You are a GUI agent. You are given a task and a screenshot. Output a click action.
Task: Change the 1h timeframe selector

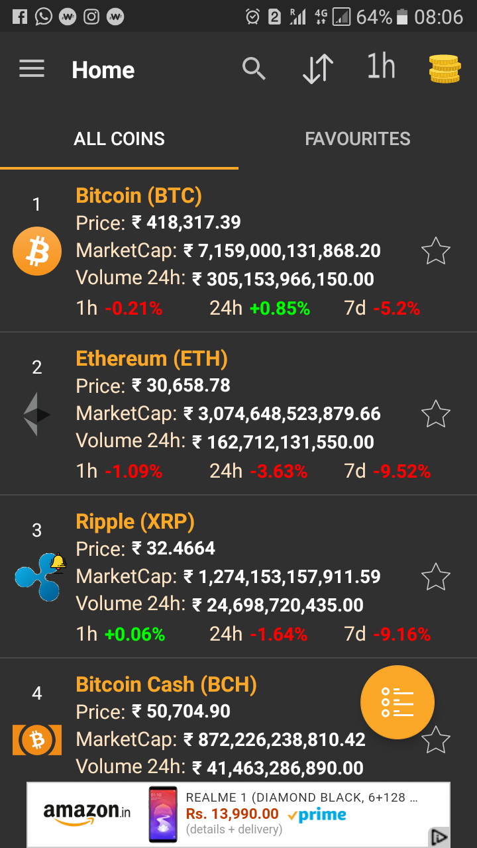point(381,68)
